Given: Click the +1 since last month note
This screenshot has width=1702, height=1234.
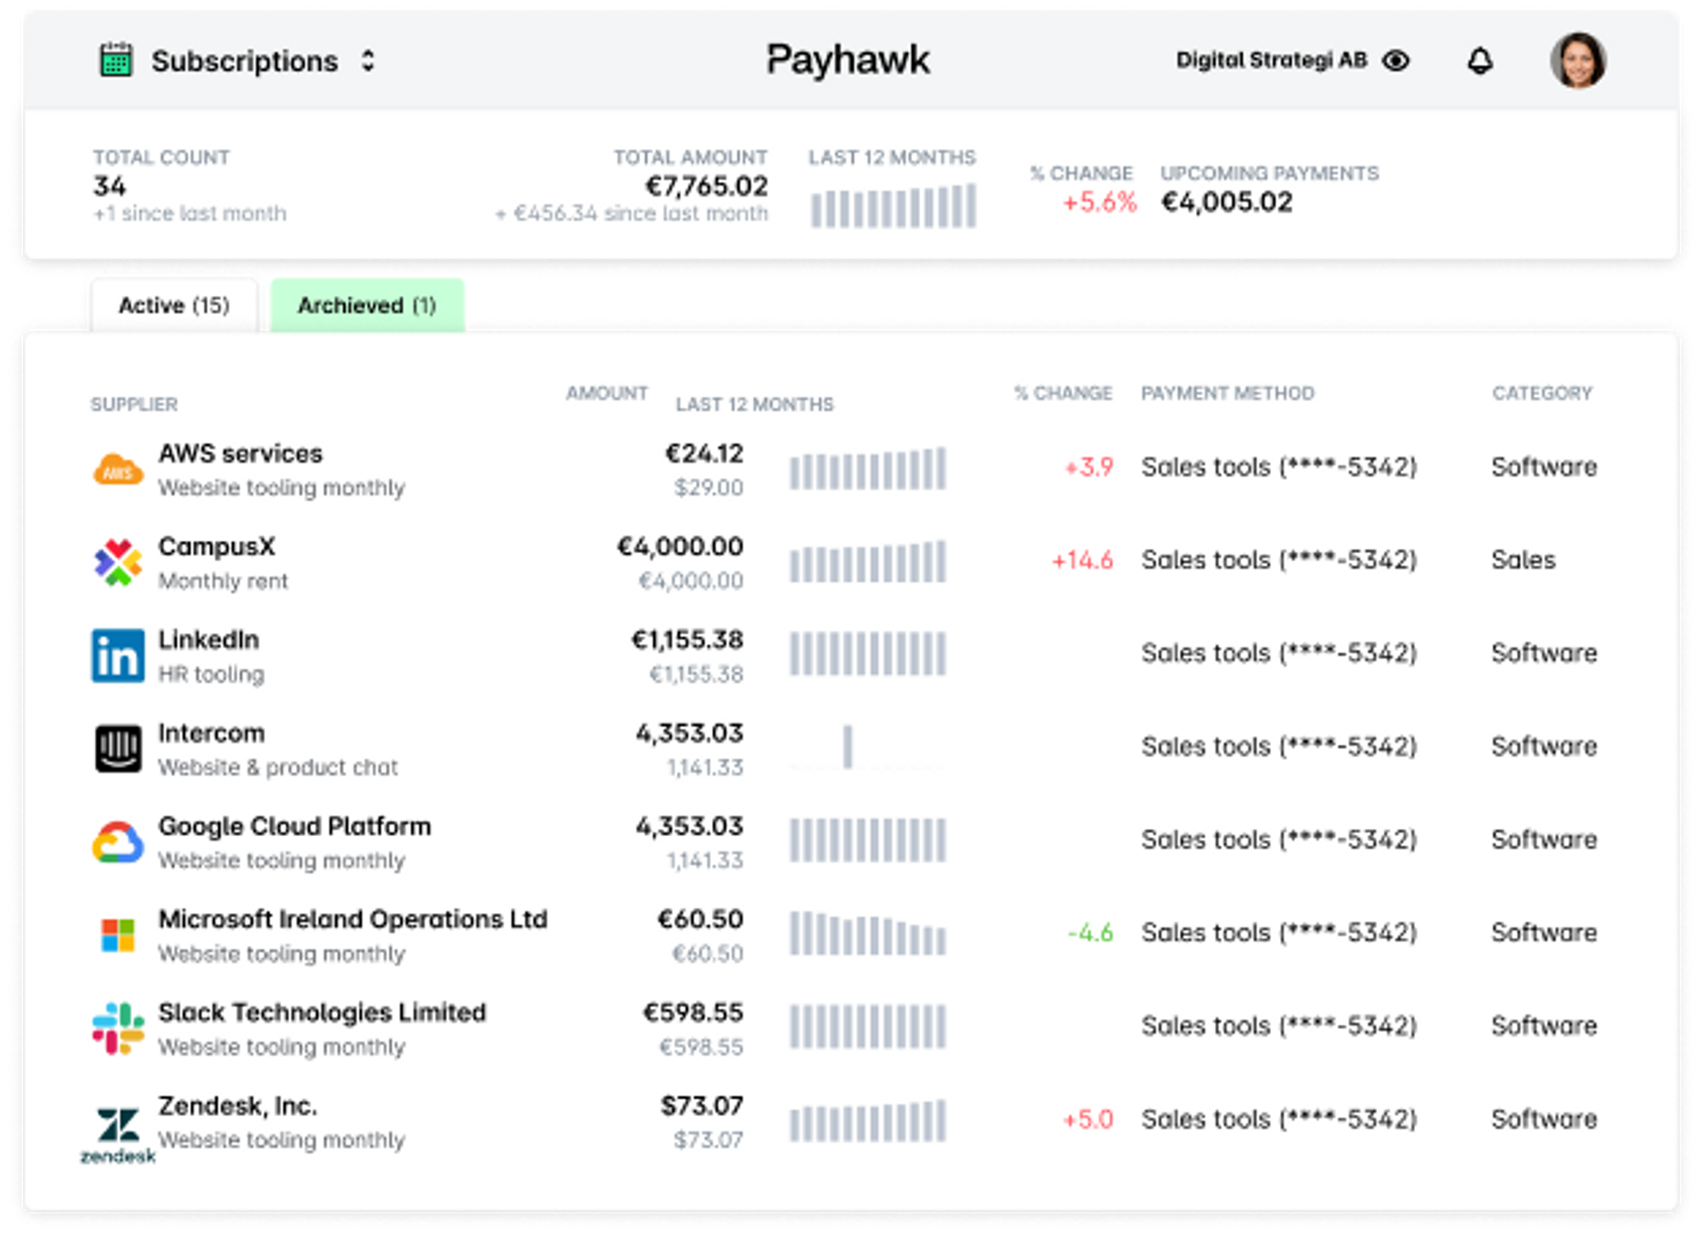Looking at the screenshot, I should pyautogui.click(x=190, y=214).
